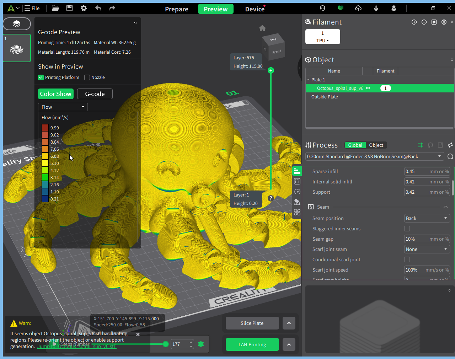Undo the last action arrow
The height and width of the screenshot is (359, 455).
pos(98,8)
